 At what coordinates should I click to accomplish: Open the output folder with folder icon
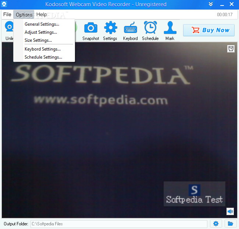(231, 224)
